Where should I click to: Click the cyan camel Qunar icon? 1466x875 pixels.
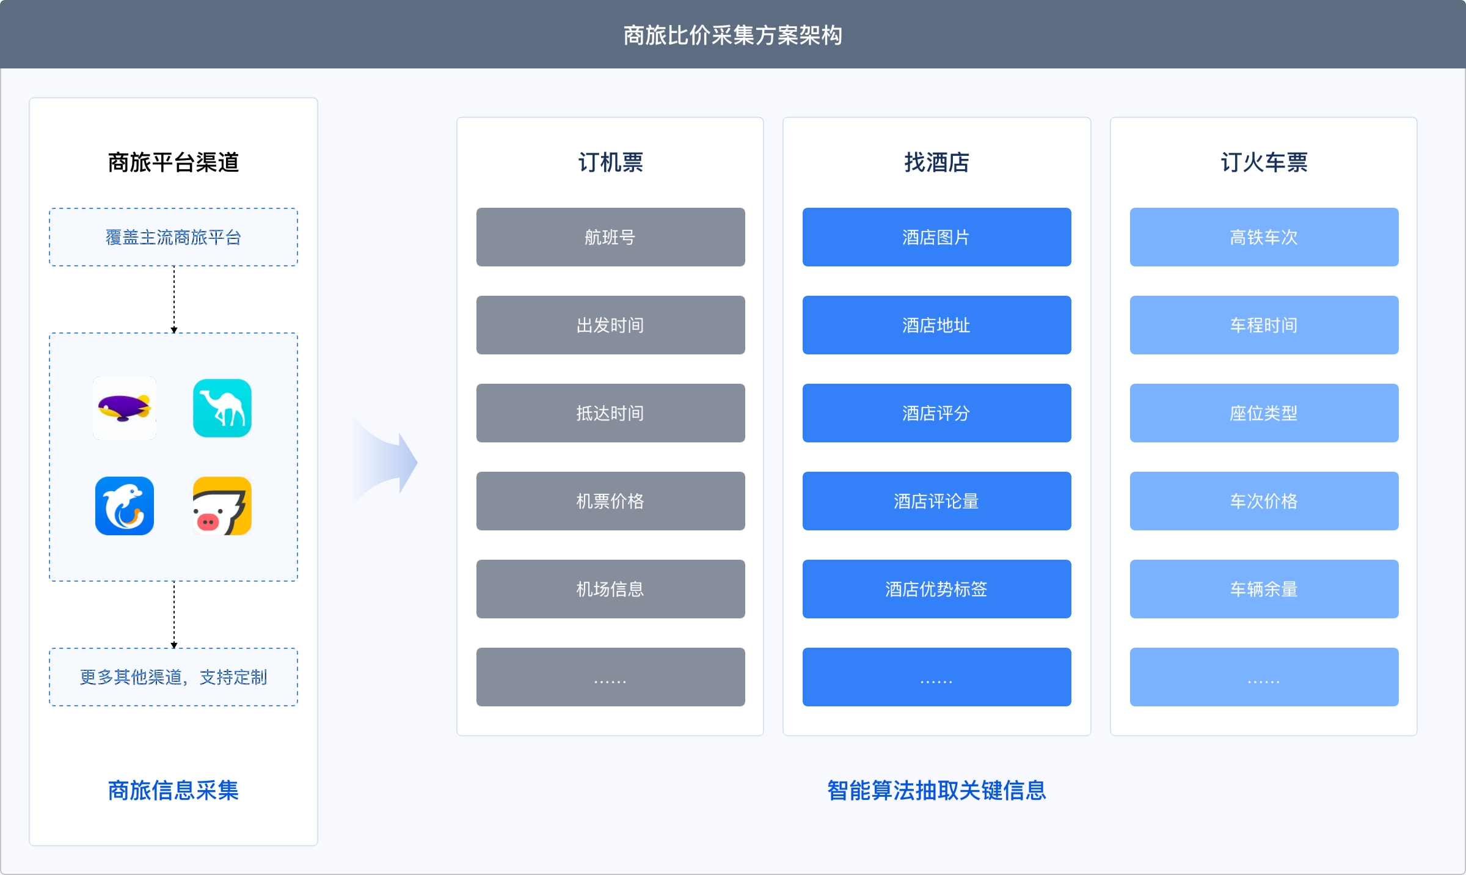pyautogui.click(x=222, y=408)
